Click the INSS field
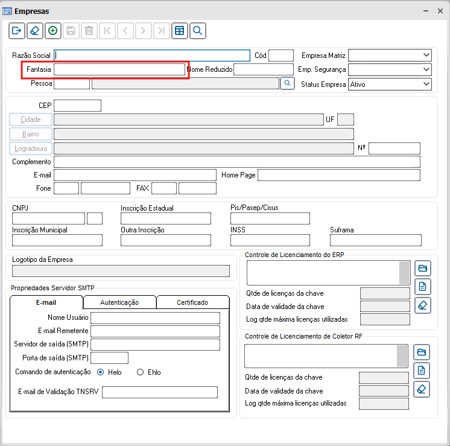 (x=270, y=240)
